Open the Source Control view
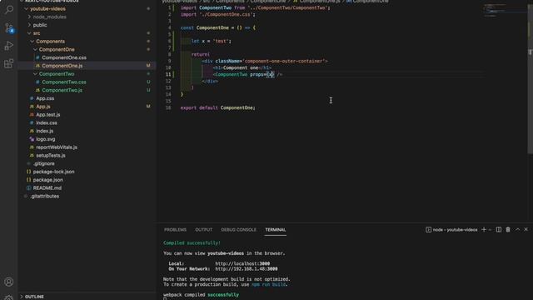Viewport: 533px width, 300px height. pos(9,27)
